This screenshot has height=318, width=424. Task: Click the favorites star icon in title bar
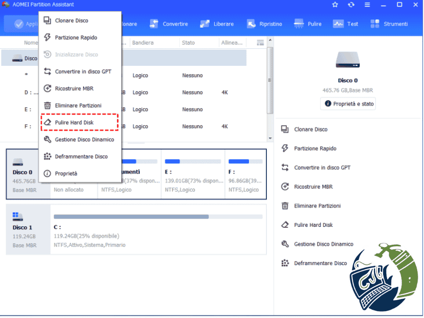(335, 5)
